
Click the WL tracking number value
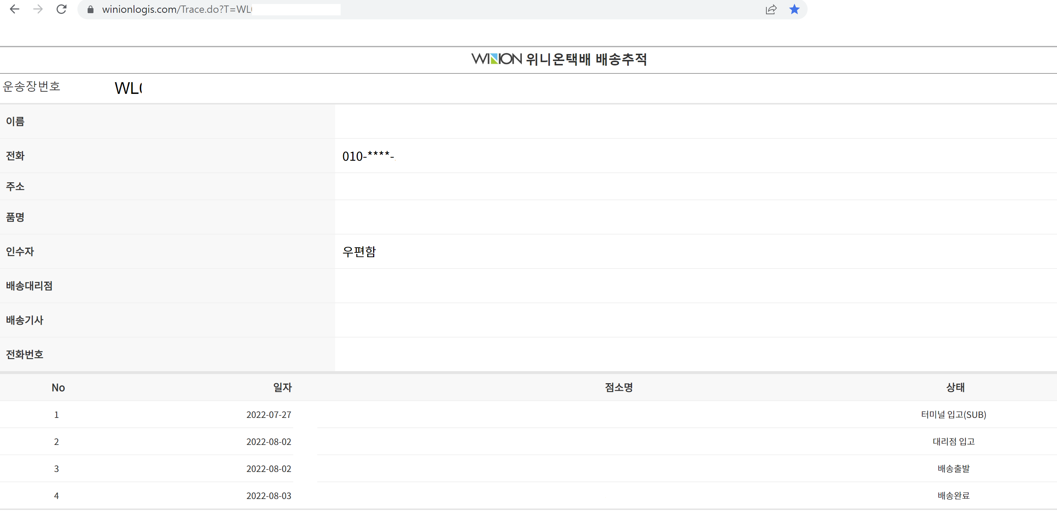[x=129, y=88]
